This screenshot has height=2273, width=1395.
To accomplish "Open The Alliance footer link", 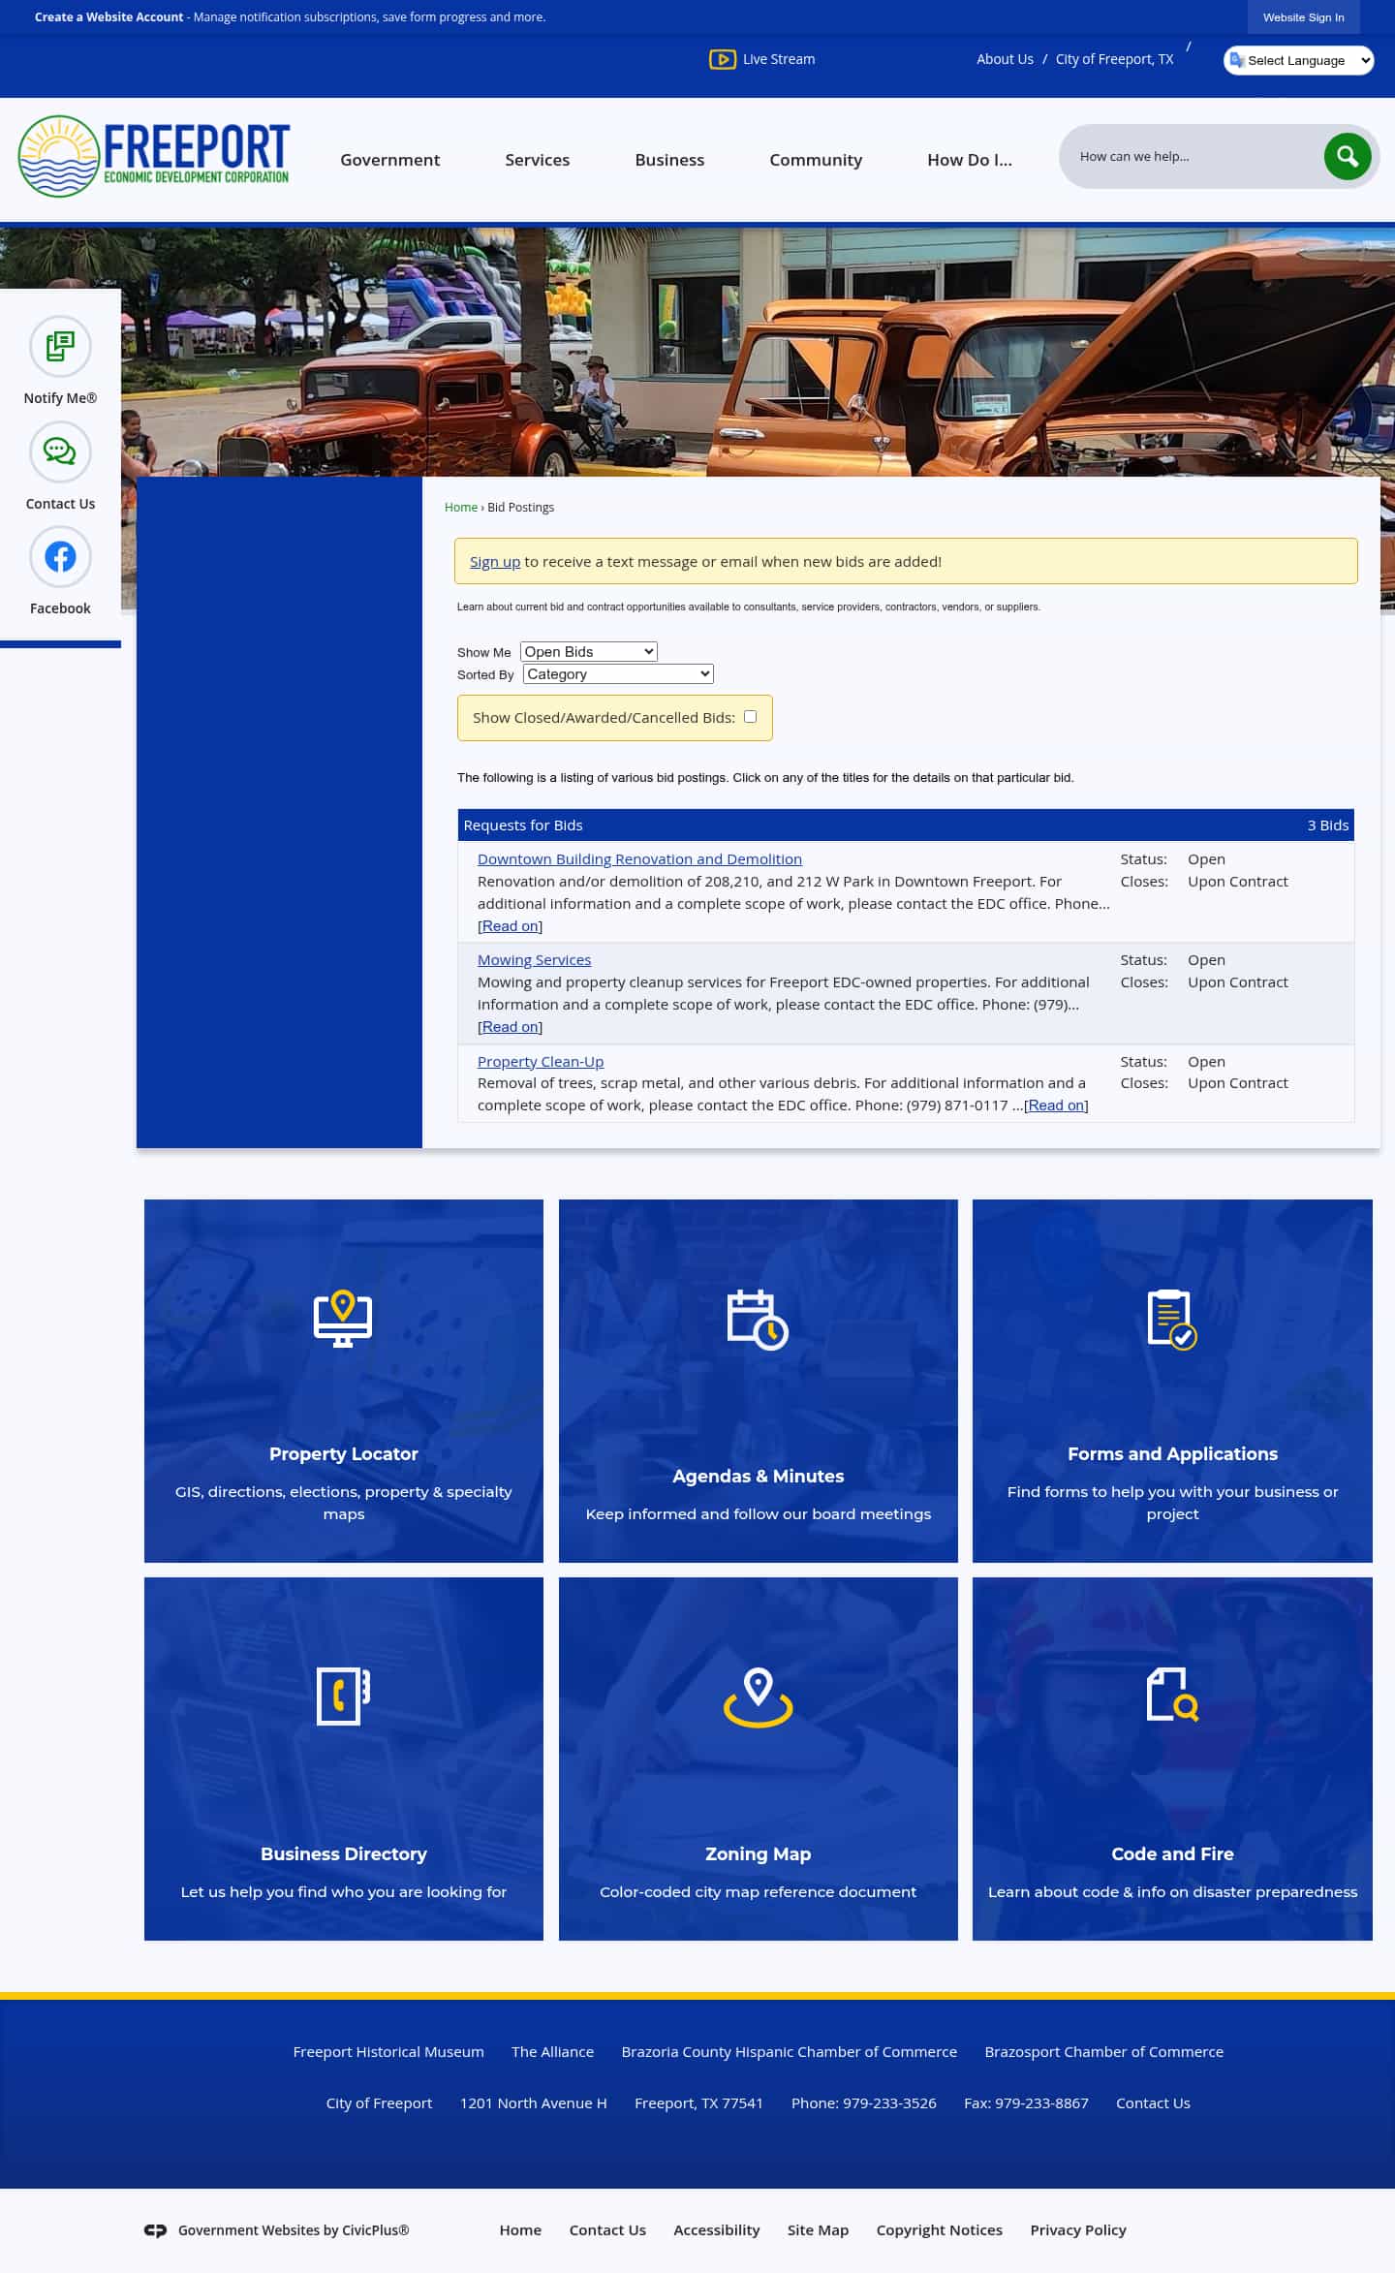I will click(x=552, y=2051).
